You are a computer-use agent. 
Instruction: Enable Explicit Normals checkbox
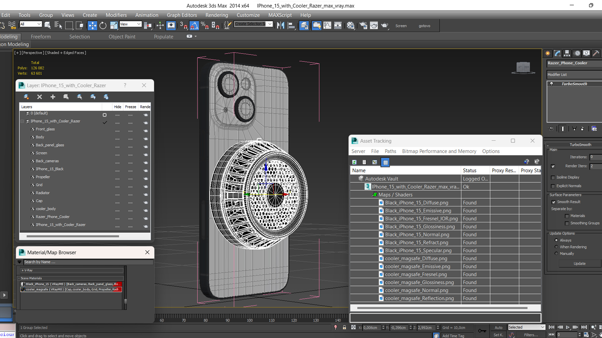click(x=553, y=186)
